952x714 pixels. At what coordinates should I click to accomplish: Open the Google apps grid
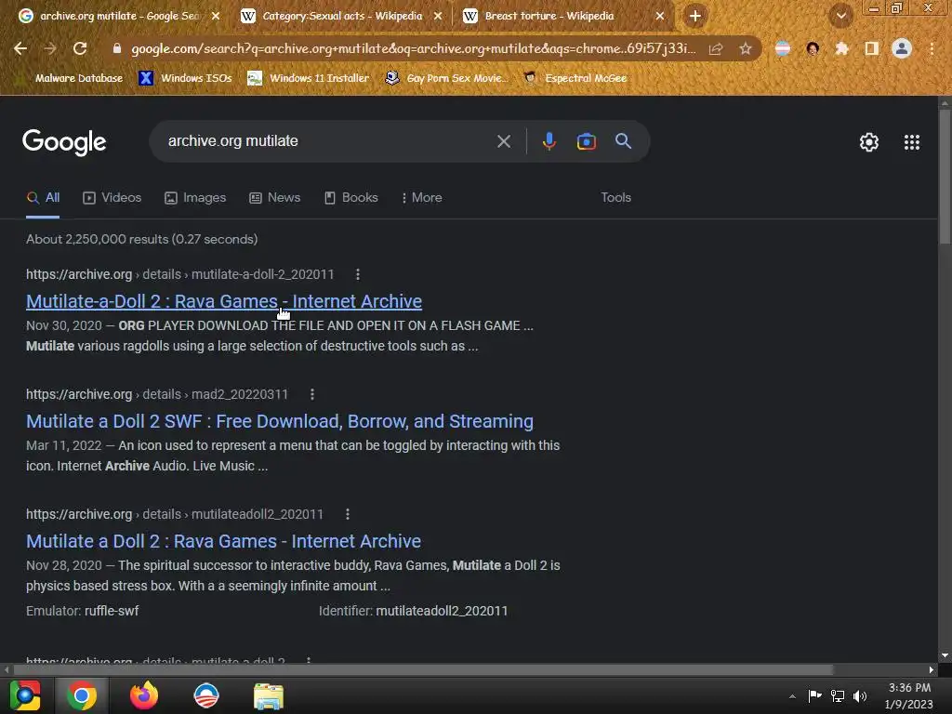click(x=911, y=142)
